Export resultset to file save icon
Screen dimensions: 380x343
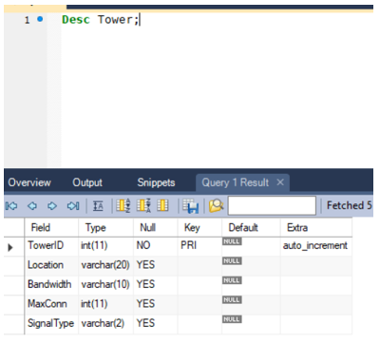pos(191,206)
